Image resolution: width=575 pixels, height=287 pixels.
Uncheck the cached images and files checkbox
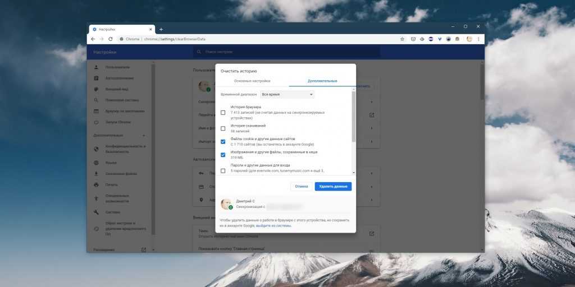[x=223, y=155]
